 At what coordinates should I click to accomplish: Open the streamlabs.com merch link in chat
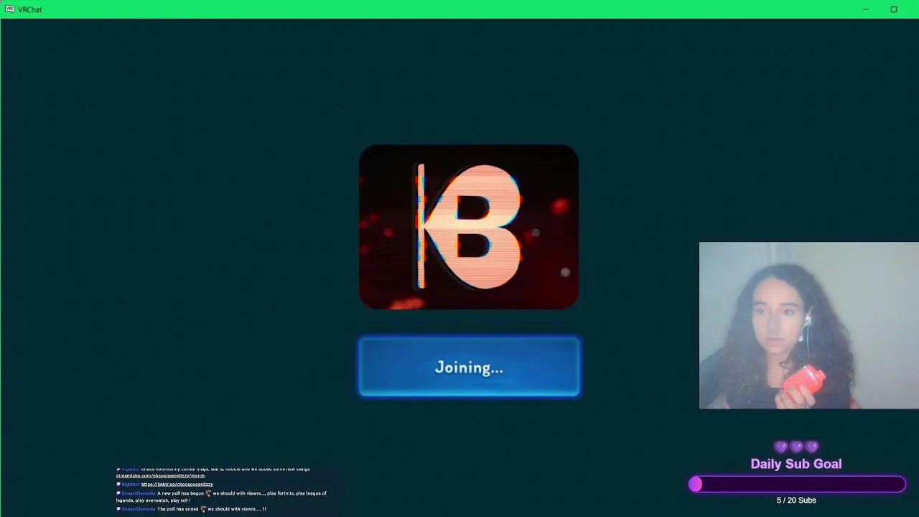pyautogui.click(x=160, y=475)
